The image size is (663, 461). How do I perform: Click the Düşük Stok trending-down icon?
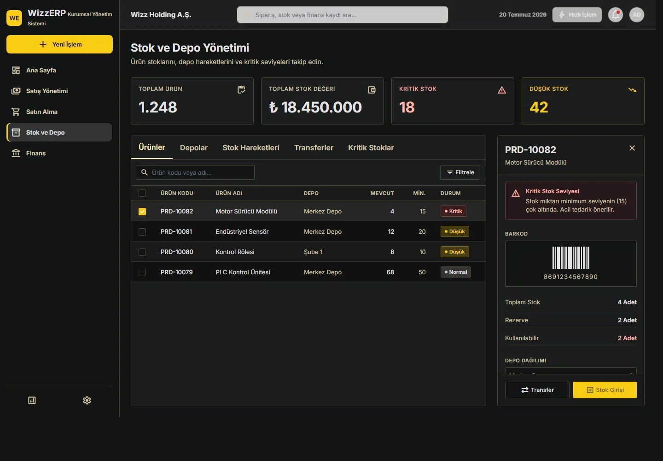tap(632, 90)
